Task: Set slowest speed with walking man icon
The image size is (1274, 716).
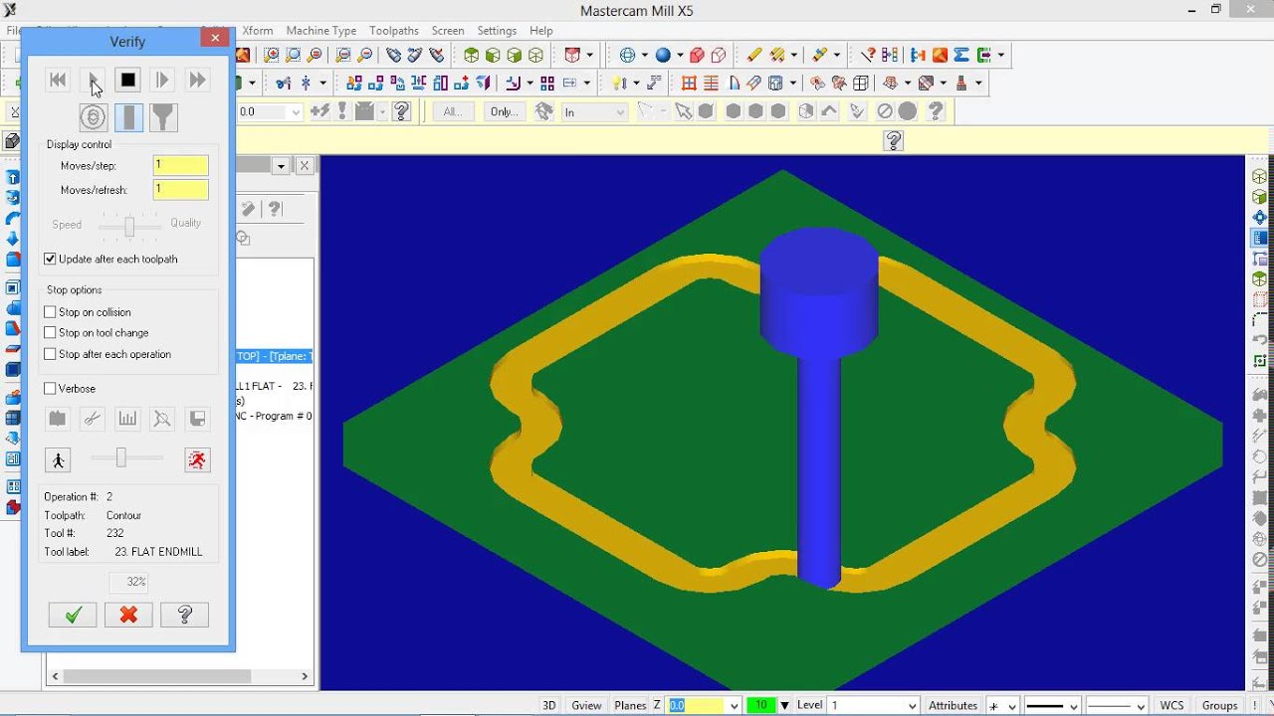Action: pyautogui.click(x=58, y=459)
